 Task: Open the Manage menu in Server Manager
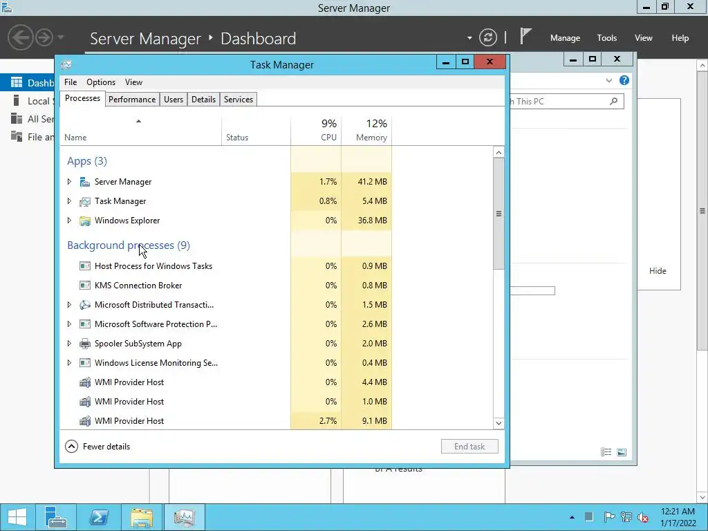[565, 38]
